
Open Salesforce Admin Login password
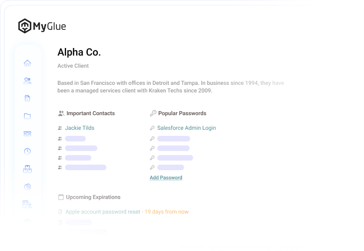pos(187,128)
